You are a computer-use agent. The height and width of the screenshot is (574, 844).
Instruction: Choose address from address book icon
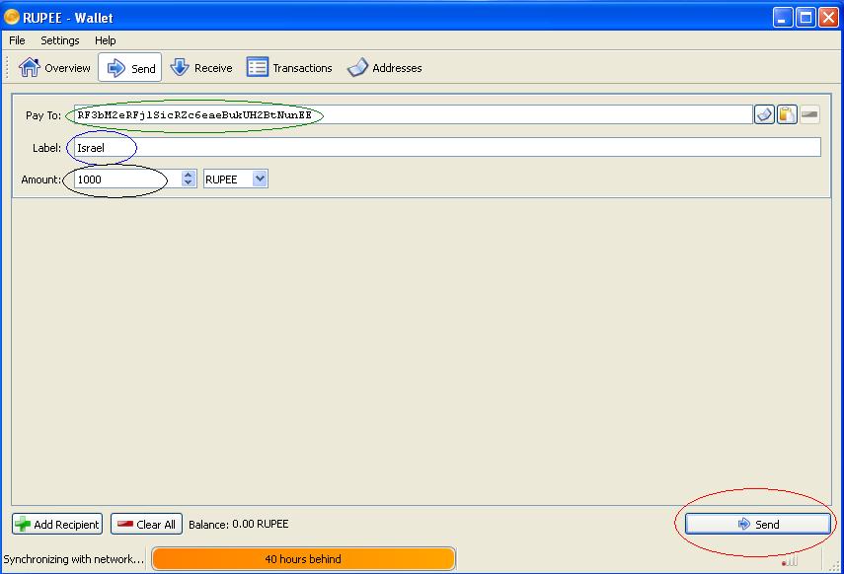tap(764, 114)
